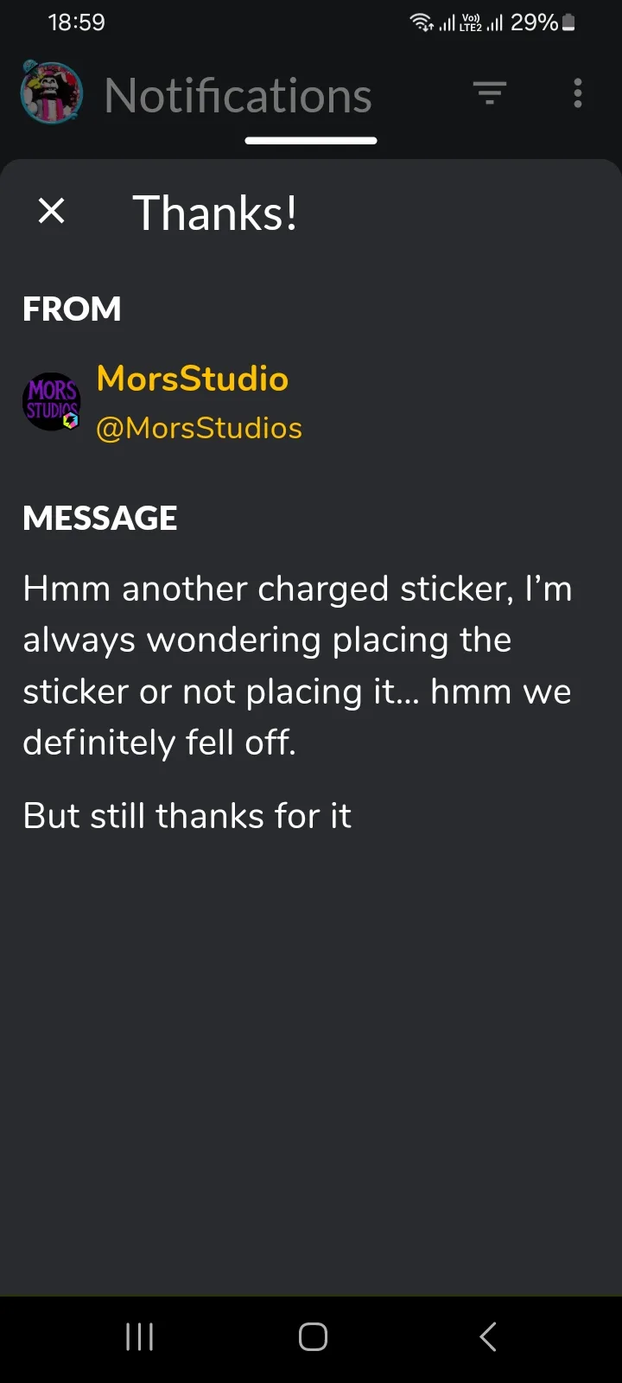
Task: Open the MorsStudio sender avatar
Action: [x=50, y=401]
